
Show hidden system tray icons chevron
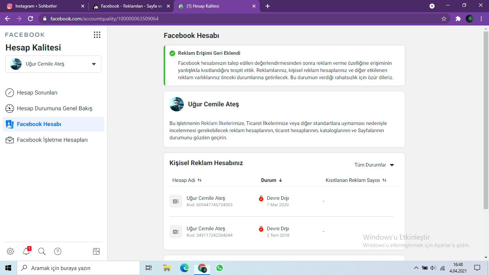point(416,268)
